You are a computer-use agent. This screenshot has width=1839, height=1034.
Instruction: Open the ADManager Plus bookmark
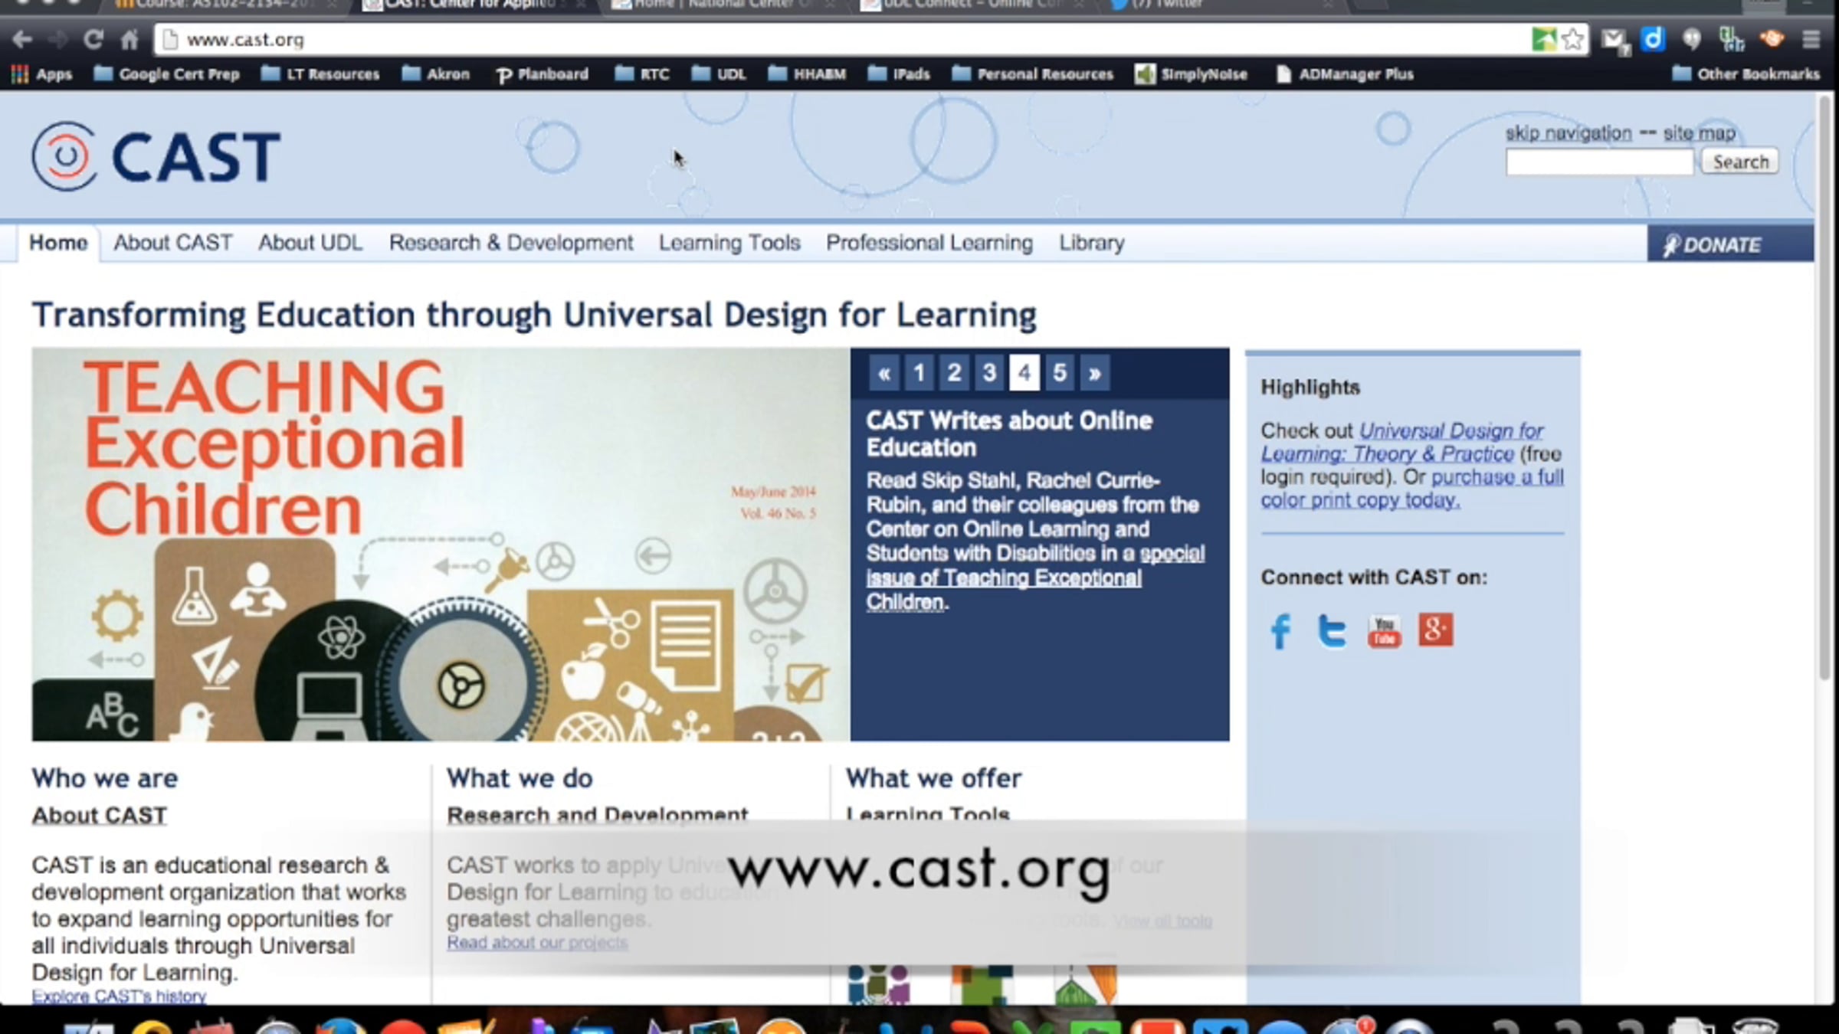[1345, 74]
